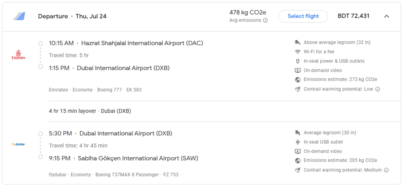Click the Above average legroom seat icon

[x=298, y=42]
